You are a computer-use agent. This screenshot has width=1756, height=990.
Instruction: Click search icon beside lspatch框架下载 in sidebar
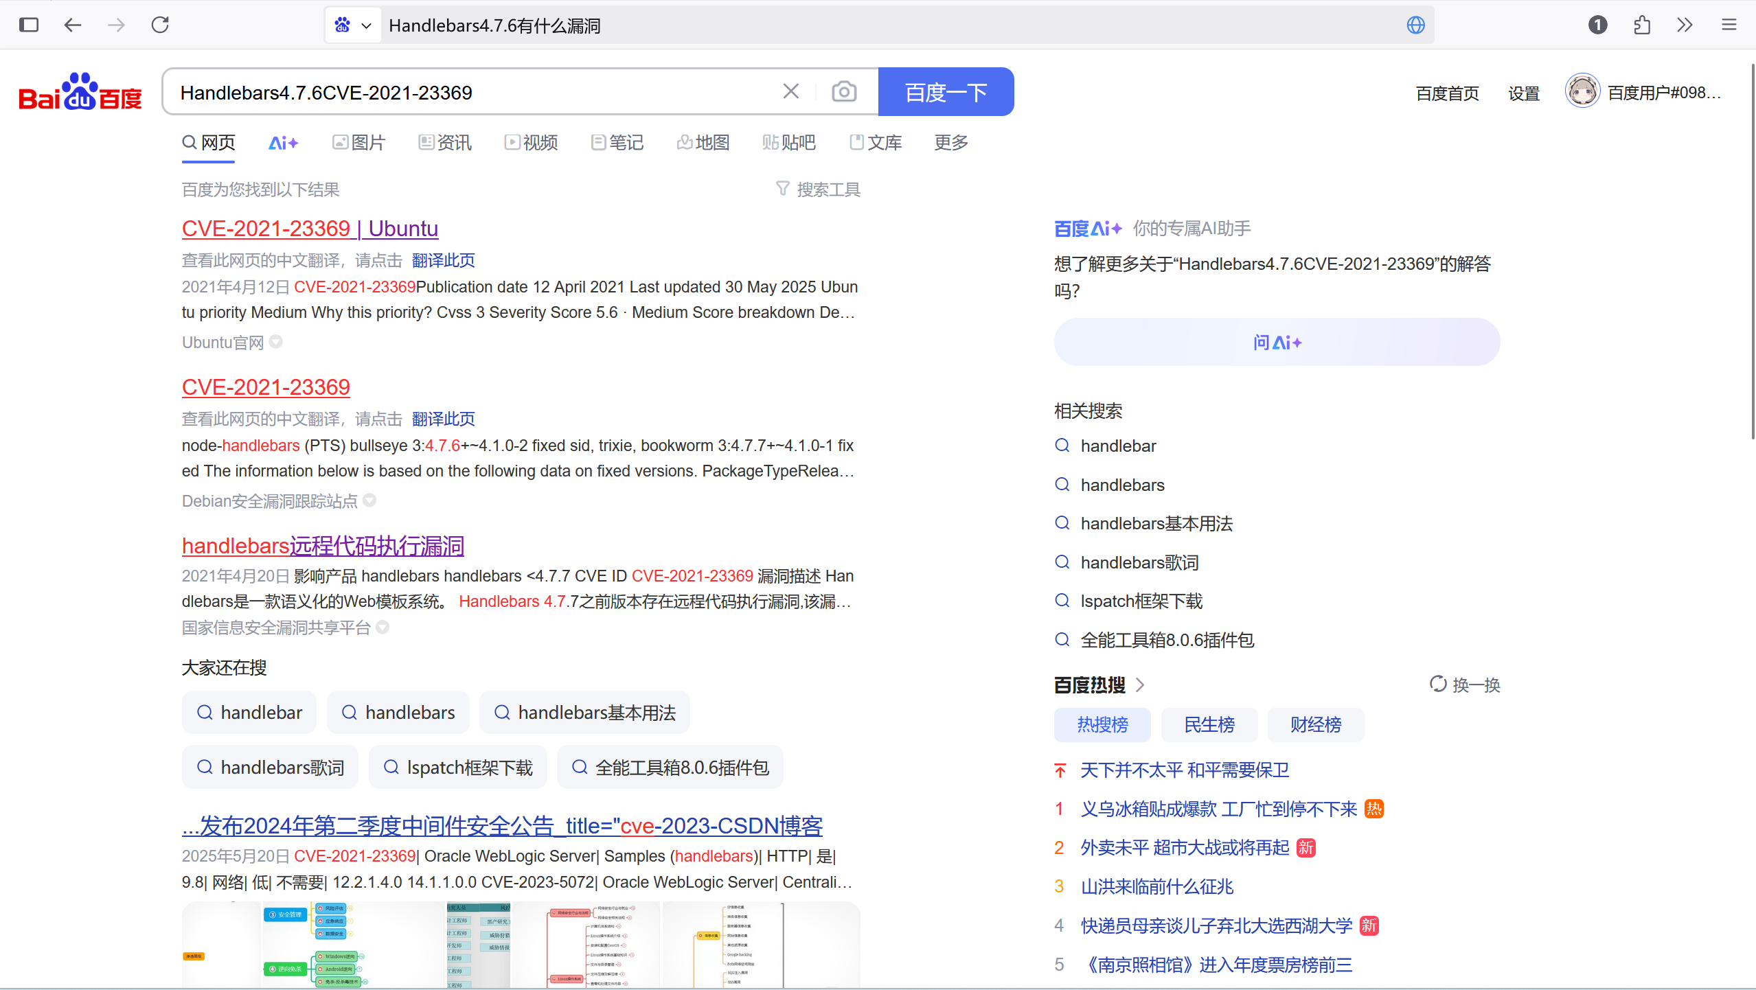1062,601
